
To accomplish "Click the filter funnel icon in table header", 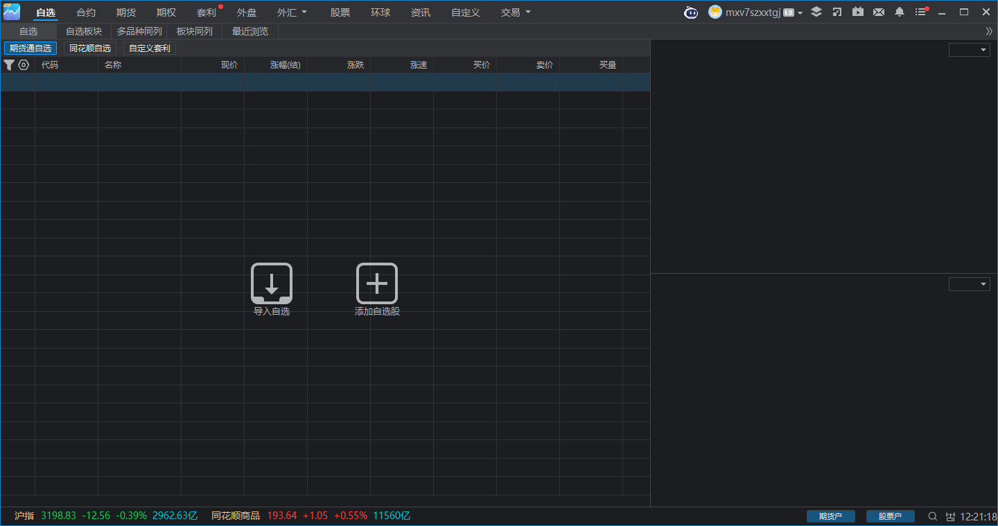I will click(x=9, y=65).
